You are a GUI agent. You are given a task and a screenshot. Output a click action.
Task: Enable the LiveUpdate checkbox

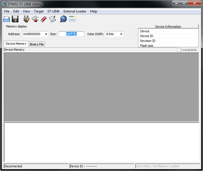tap(179, 50)
